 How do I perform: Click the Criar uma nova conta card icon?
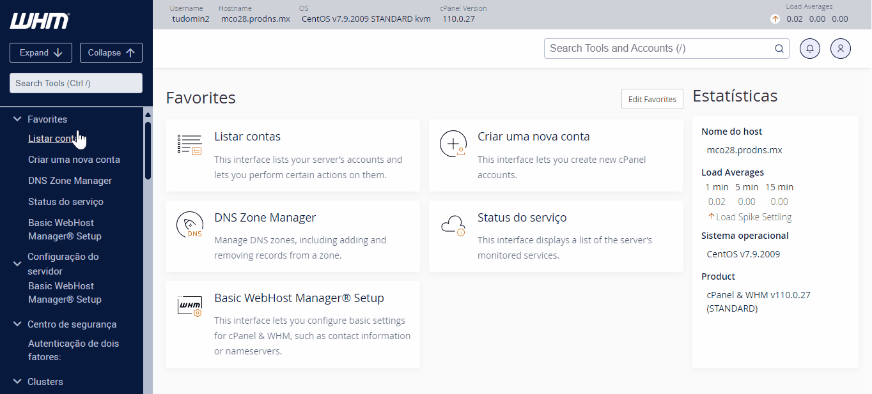click(453, 144)
